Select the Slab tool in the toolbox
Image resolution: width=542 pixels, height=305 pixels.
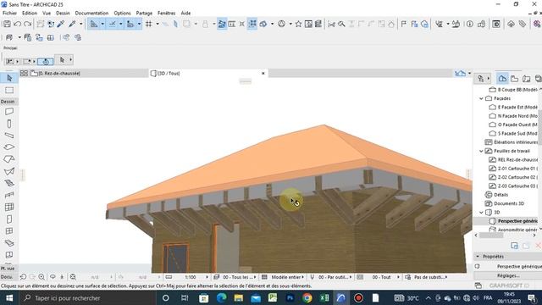[9, 147]
